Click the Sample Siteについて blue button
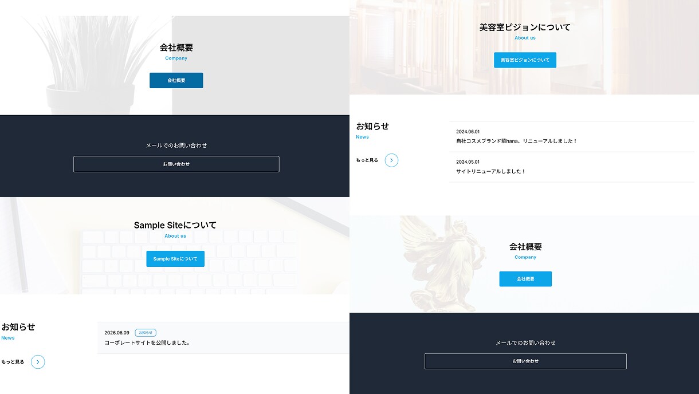Viewport: 699px width, 394px height. (x=175, y=259)
